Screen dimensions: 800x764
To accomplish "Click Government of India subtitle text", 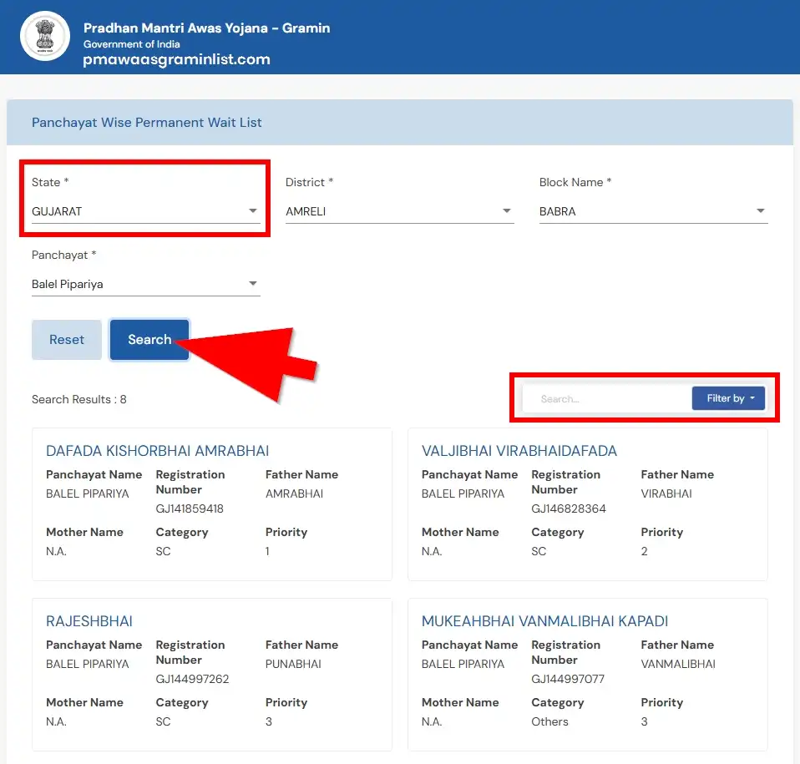I will (x=132, y=44).
